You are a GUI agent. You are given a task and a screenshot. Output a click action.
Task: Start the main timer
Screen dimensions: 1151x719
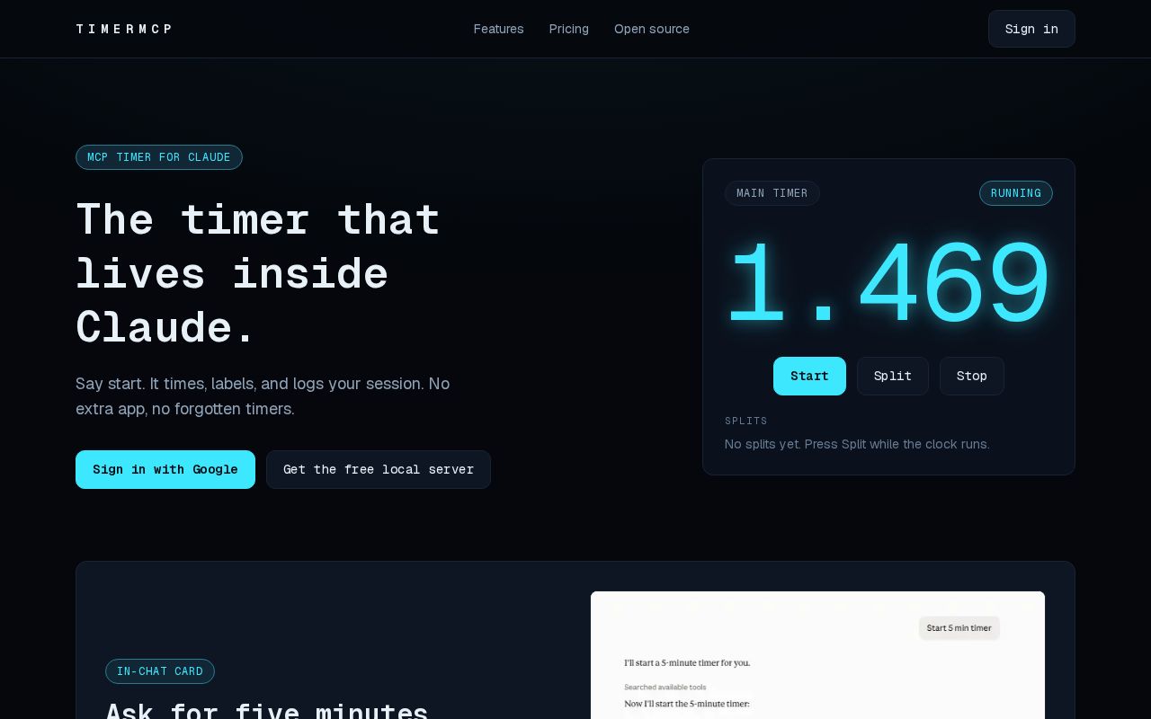click(809, 376)
